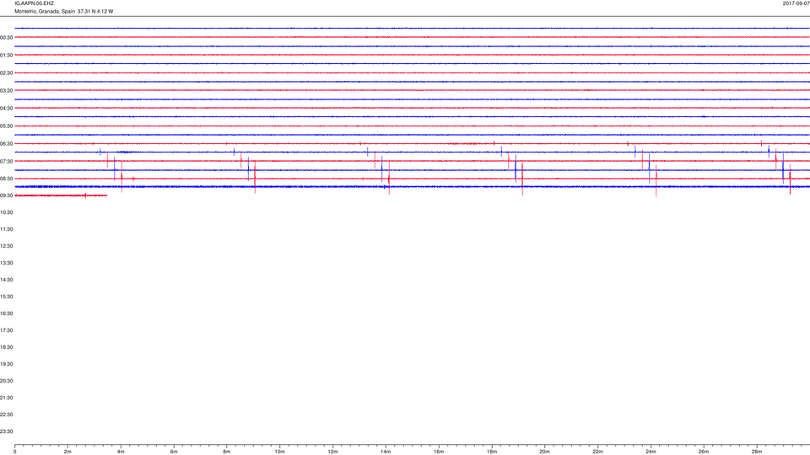Viewport: 810px width, 455px height.
Task: Pick the 16:30 row label
Action: tap(6, 313)
